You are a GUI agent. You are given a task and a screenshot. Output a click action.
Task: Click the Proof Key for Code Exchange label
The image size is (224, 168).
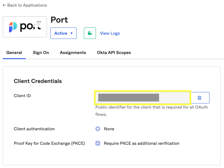tap(49, 143)
